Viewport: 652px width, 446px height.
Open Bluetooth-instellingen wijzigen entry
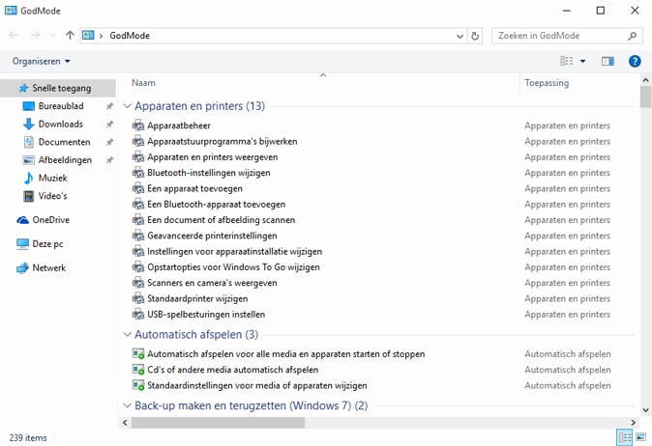(x=208, y=173)
